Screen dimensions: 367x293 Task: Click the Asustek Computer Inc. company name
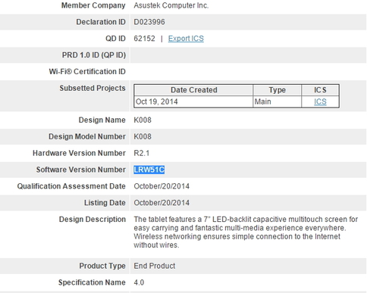[171, 5]
